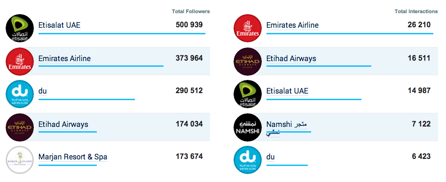
Task: Click the Etisalat UAE 500 939 follower bar
Action: (122, 33)
